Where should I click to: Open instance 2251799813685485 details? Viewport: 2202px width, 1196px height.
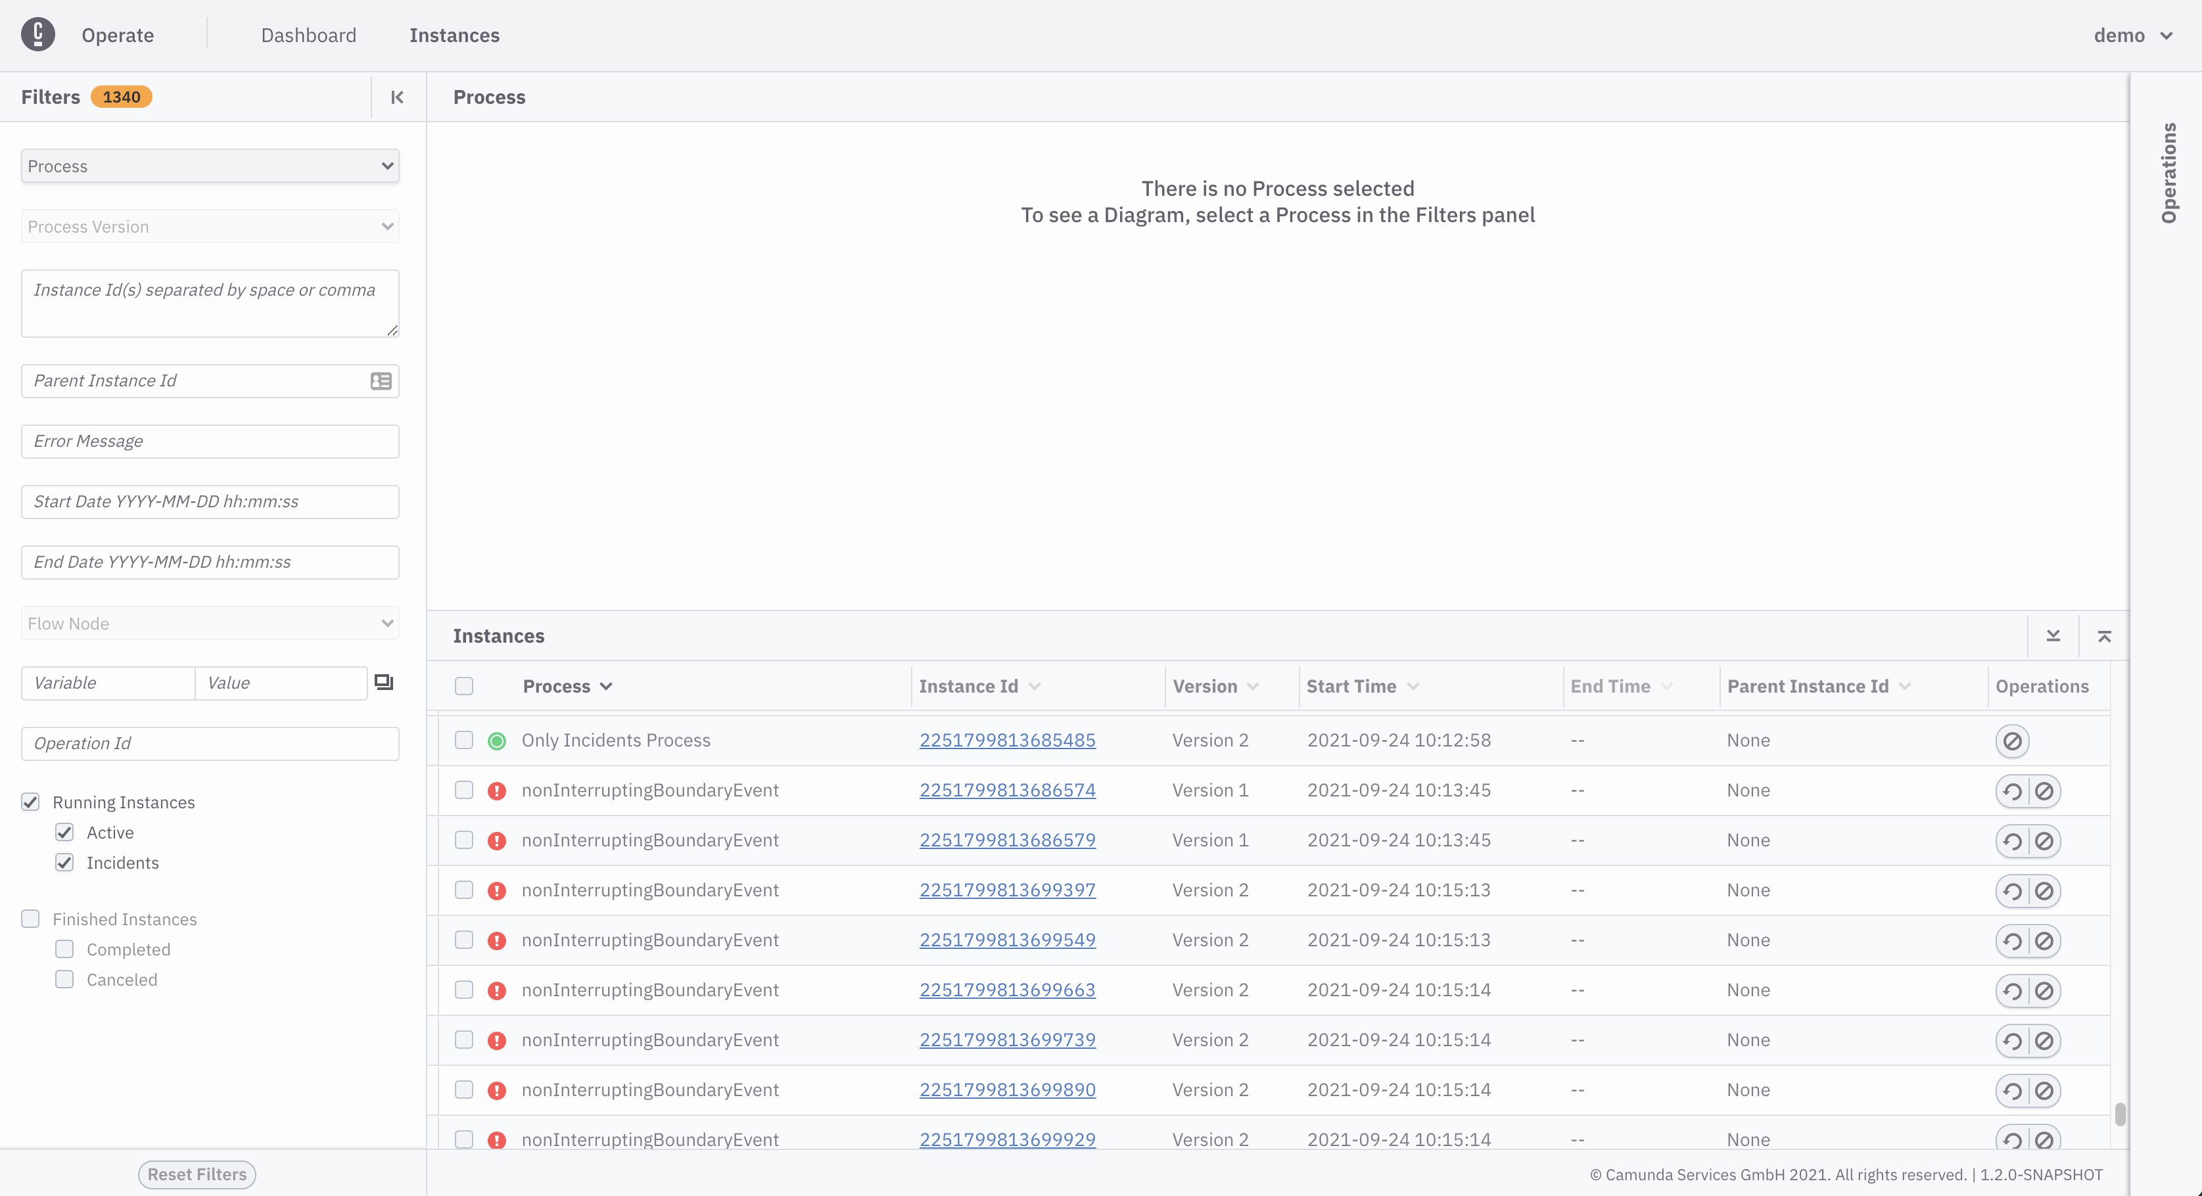1008,739
